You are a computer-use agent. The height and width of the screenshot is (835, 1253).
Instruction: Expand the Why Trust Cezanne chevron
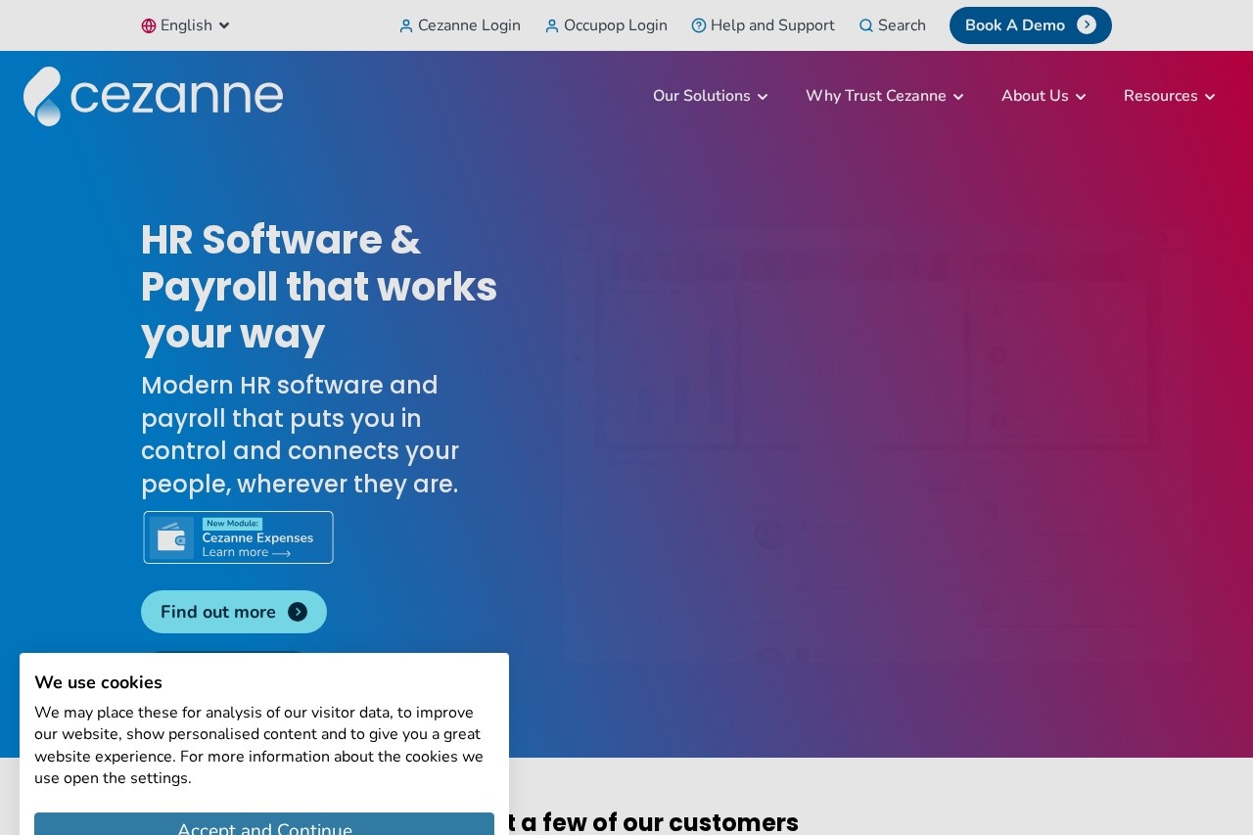[x=958, y=97]
